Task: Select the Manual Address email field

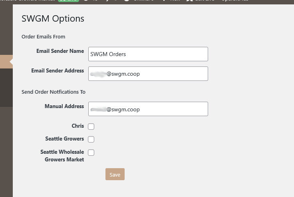Action: [x=148, y=109]
